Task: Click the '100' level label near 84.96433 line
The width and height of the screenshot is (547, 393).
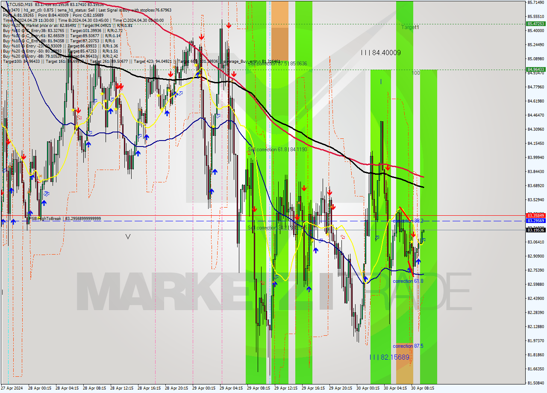Action: (415, 73)
